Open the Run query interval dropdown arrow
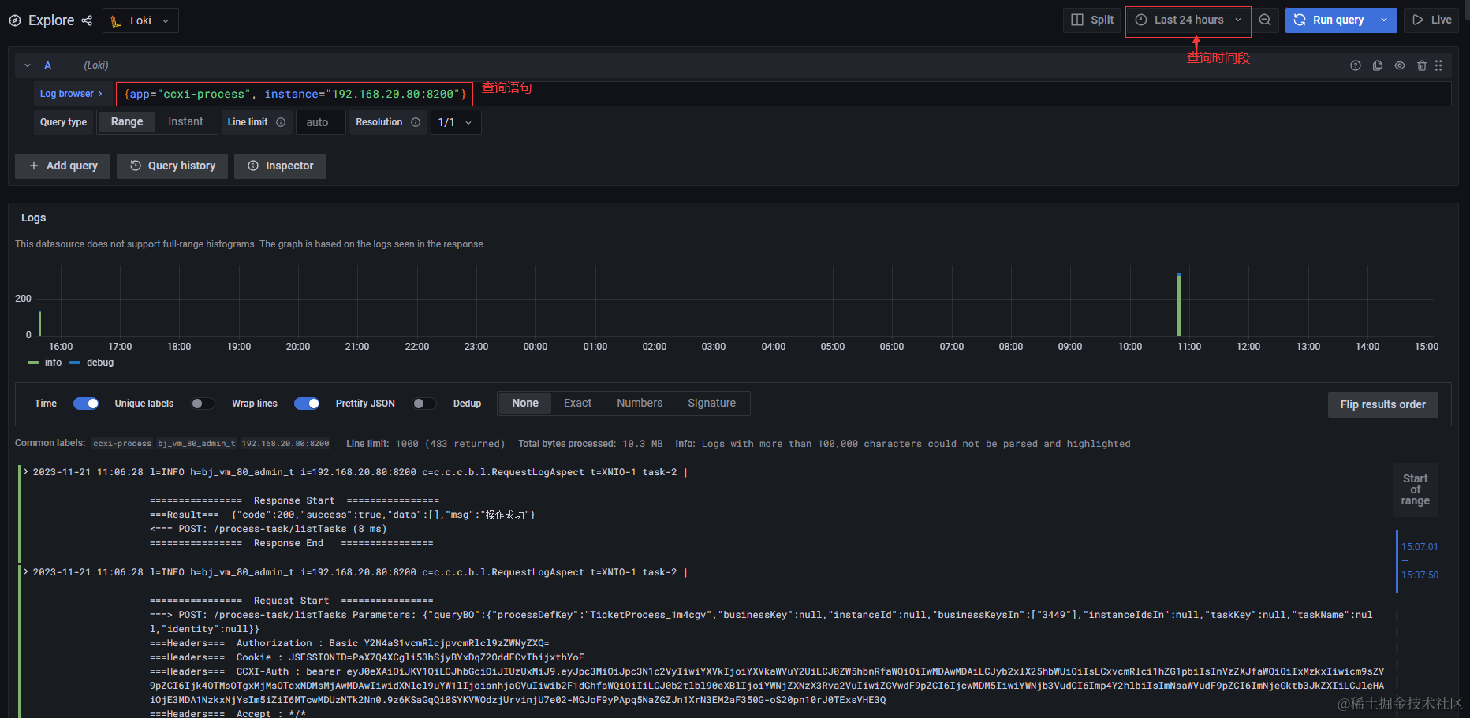This screenshot has width=1470, height=718. 1384,20
